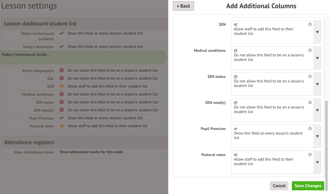
Task: Clear the SEN field selection
Action: [x=310, y=24]
